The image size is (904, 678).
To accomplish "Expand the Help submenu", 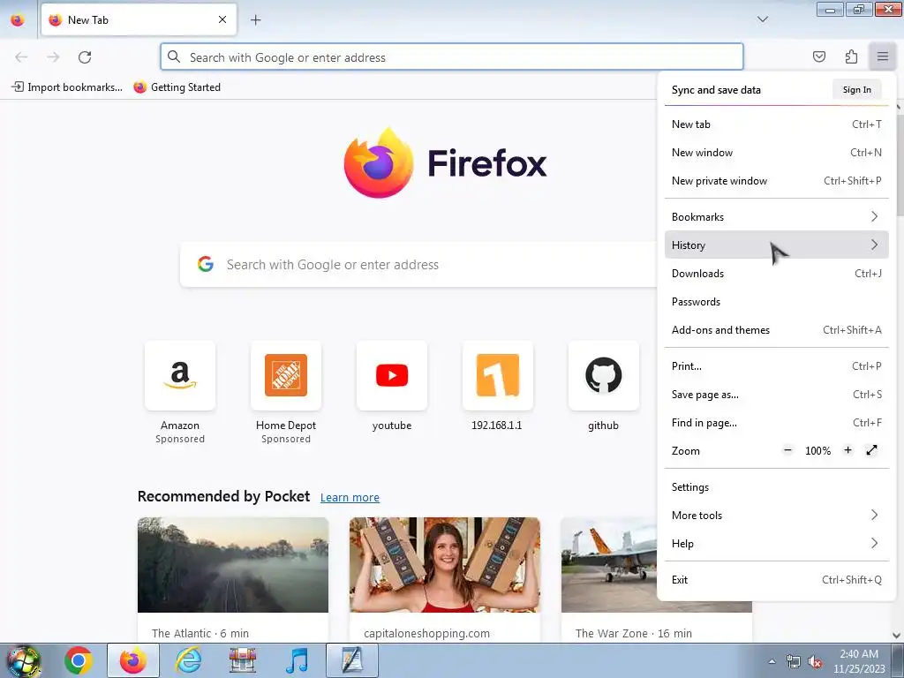I will click(776, 544).
